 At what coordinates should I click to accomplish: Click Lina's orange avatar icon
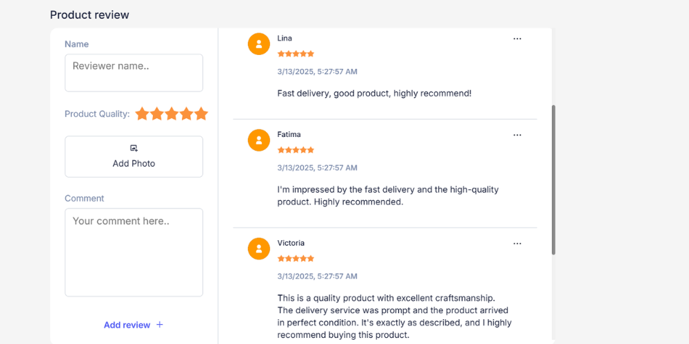pos(258,43)
